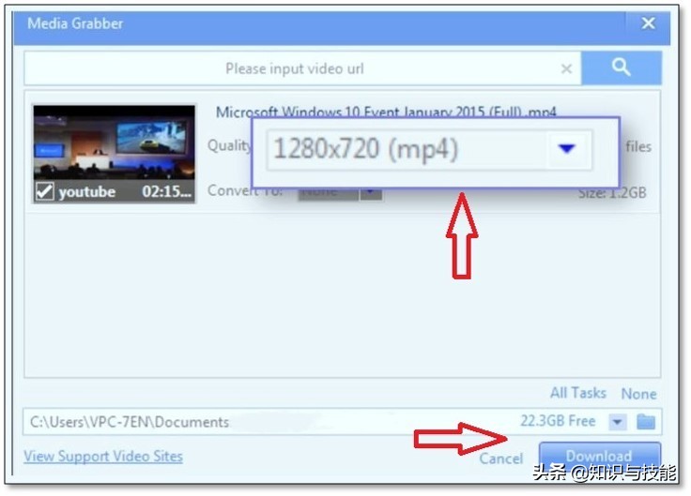Image resolution: width=691 pixels, height=496 pixels.
Task: Open View Support Video Sites link
Action: 103,456
